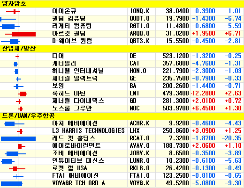Viewport: 244px width, 188px height.
Task: Click ticker QBTS.K
Action: 139,41
